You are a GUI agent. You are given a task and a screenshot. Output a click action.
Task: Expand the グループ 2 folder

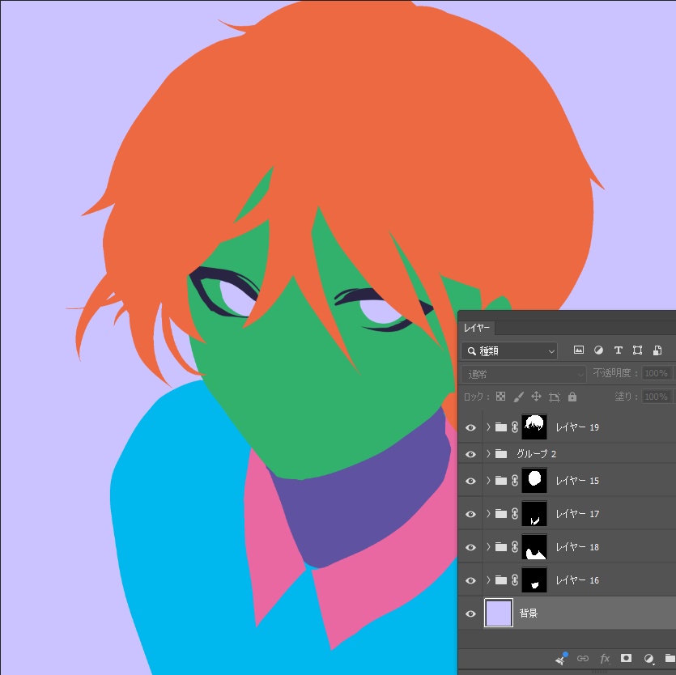[488, 454]
